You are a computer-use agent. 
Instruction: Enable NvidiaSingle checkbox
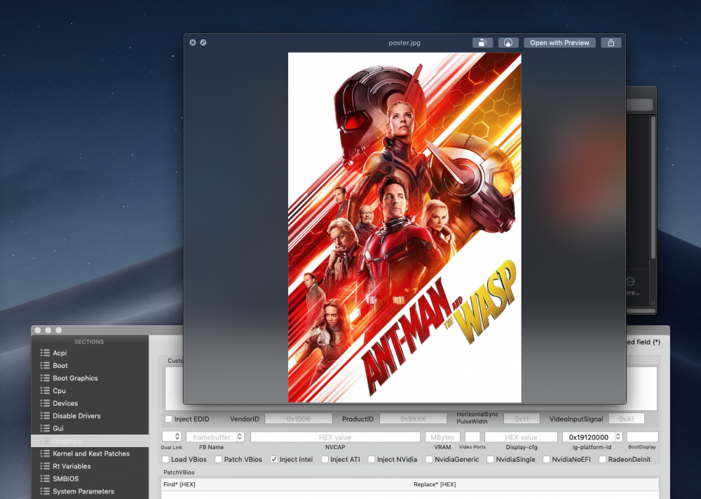(491, 459)
